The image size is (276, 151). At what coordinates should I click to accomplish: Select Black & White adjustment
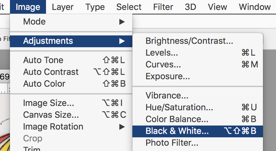198,131
